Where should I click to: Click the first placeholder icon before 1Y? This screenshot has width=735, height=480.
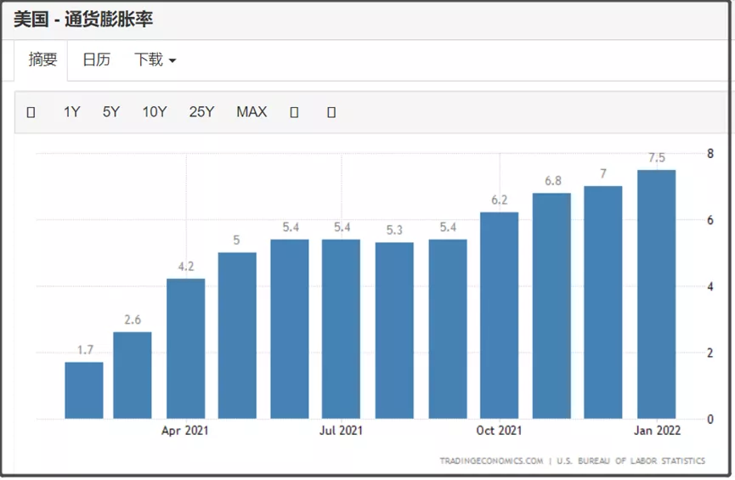pos(31,112)
